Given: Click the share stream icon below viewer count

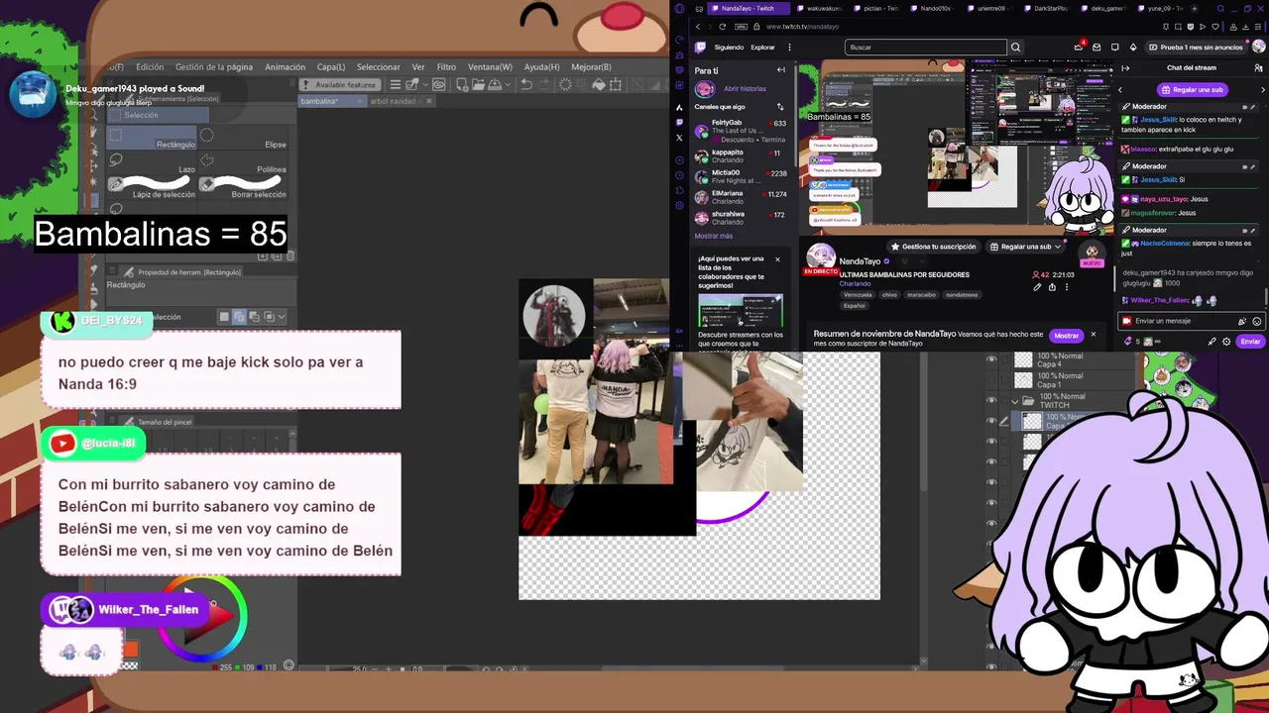Looking at the screenshot, I should tap(1052, 287).
